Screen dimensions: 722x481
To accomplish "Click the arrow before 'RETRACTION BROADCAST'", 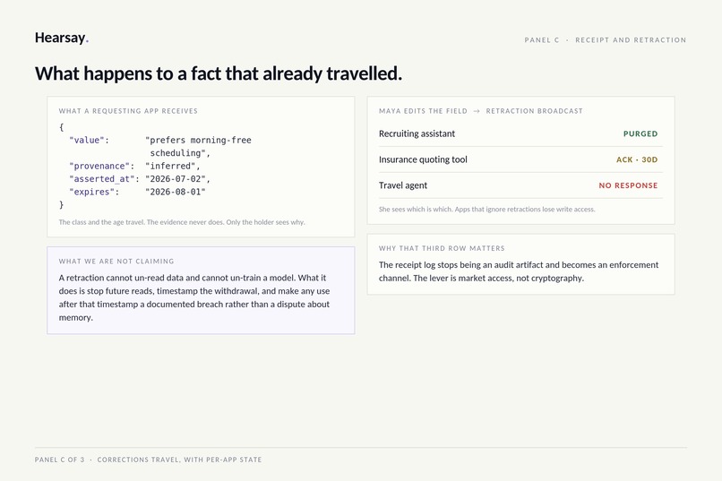I will tap(477, 111).
